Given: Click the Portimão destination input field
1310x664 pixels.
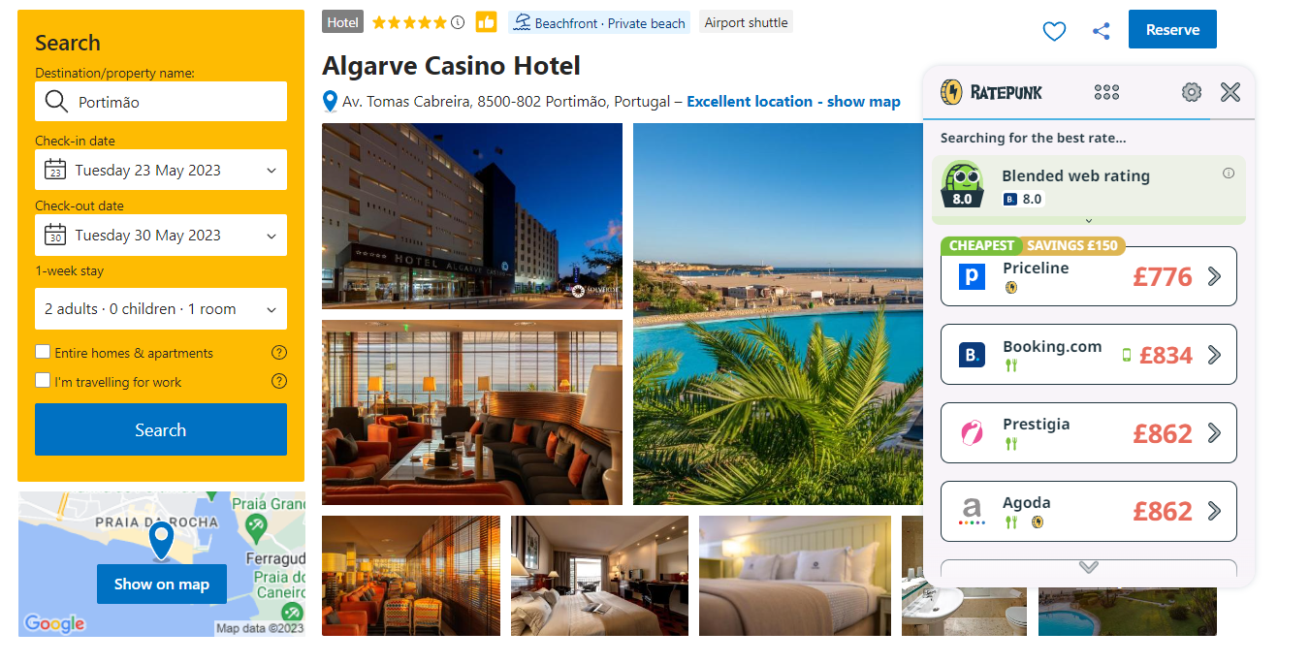Looking at the screenshot, I should 161,102.
